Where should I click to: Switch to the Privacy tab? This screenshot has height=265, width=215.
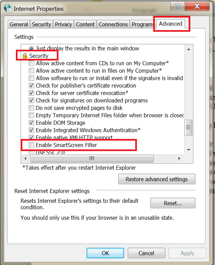(x=64, y=24)
